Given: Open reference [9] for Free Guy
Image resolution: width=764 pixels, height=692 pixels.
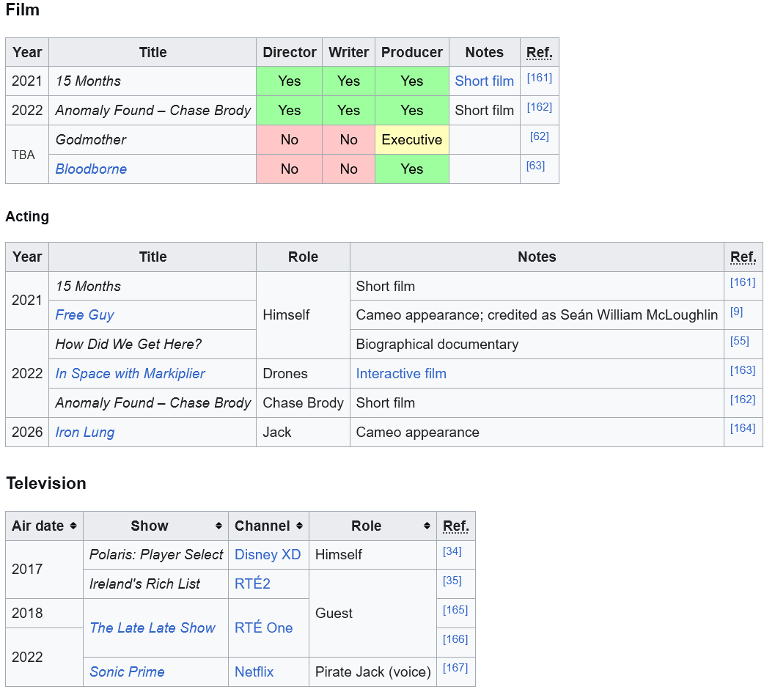Looking at the screenshot, I should pyautogui.click(x=737, y=312).
